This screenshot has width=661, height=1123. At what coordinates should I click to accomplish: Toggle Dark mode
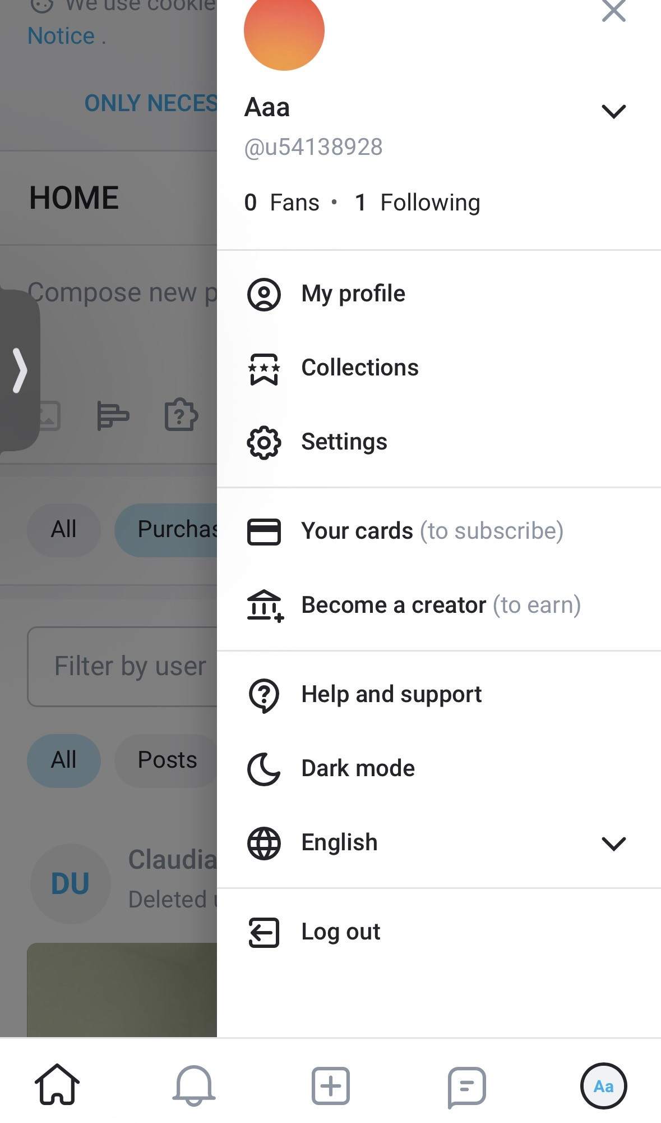[x=358, y=768]
